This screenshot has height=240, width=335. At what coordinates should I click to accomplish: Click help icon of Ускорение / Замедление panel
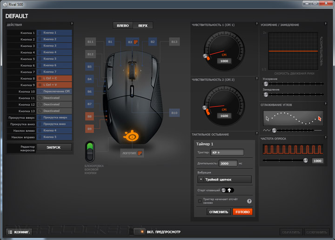326,24
